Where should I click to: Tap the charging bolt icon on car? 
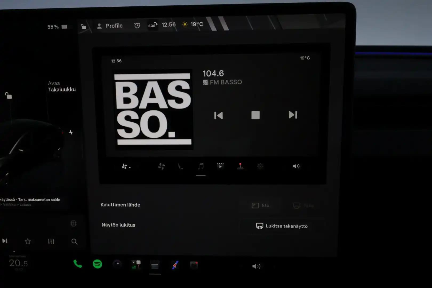(x=71, y=132)
